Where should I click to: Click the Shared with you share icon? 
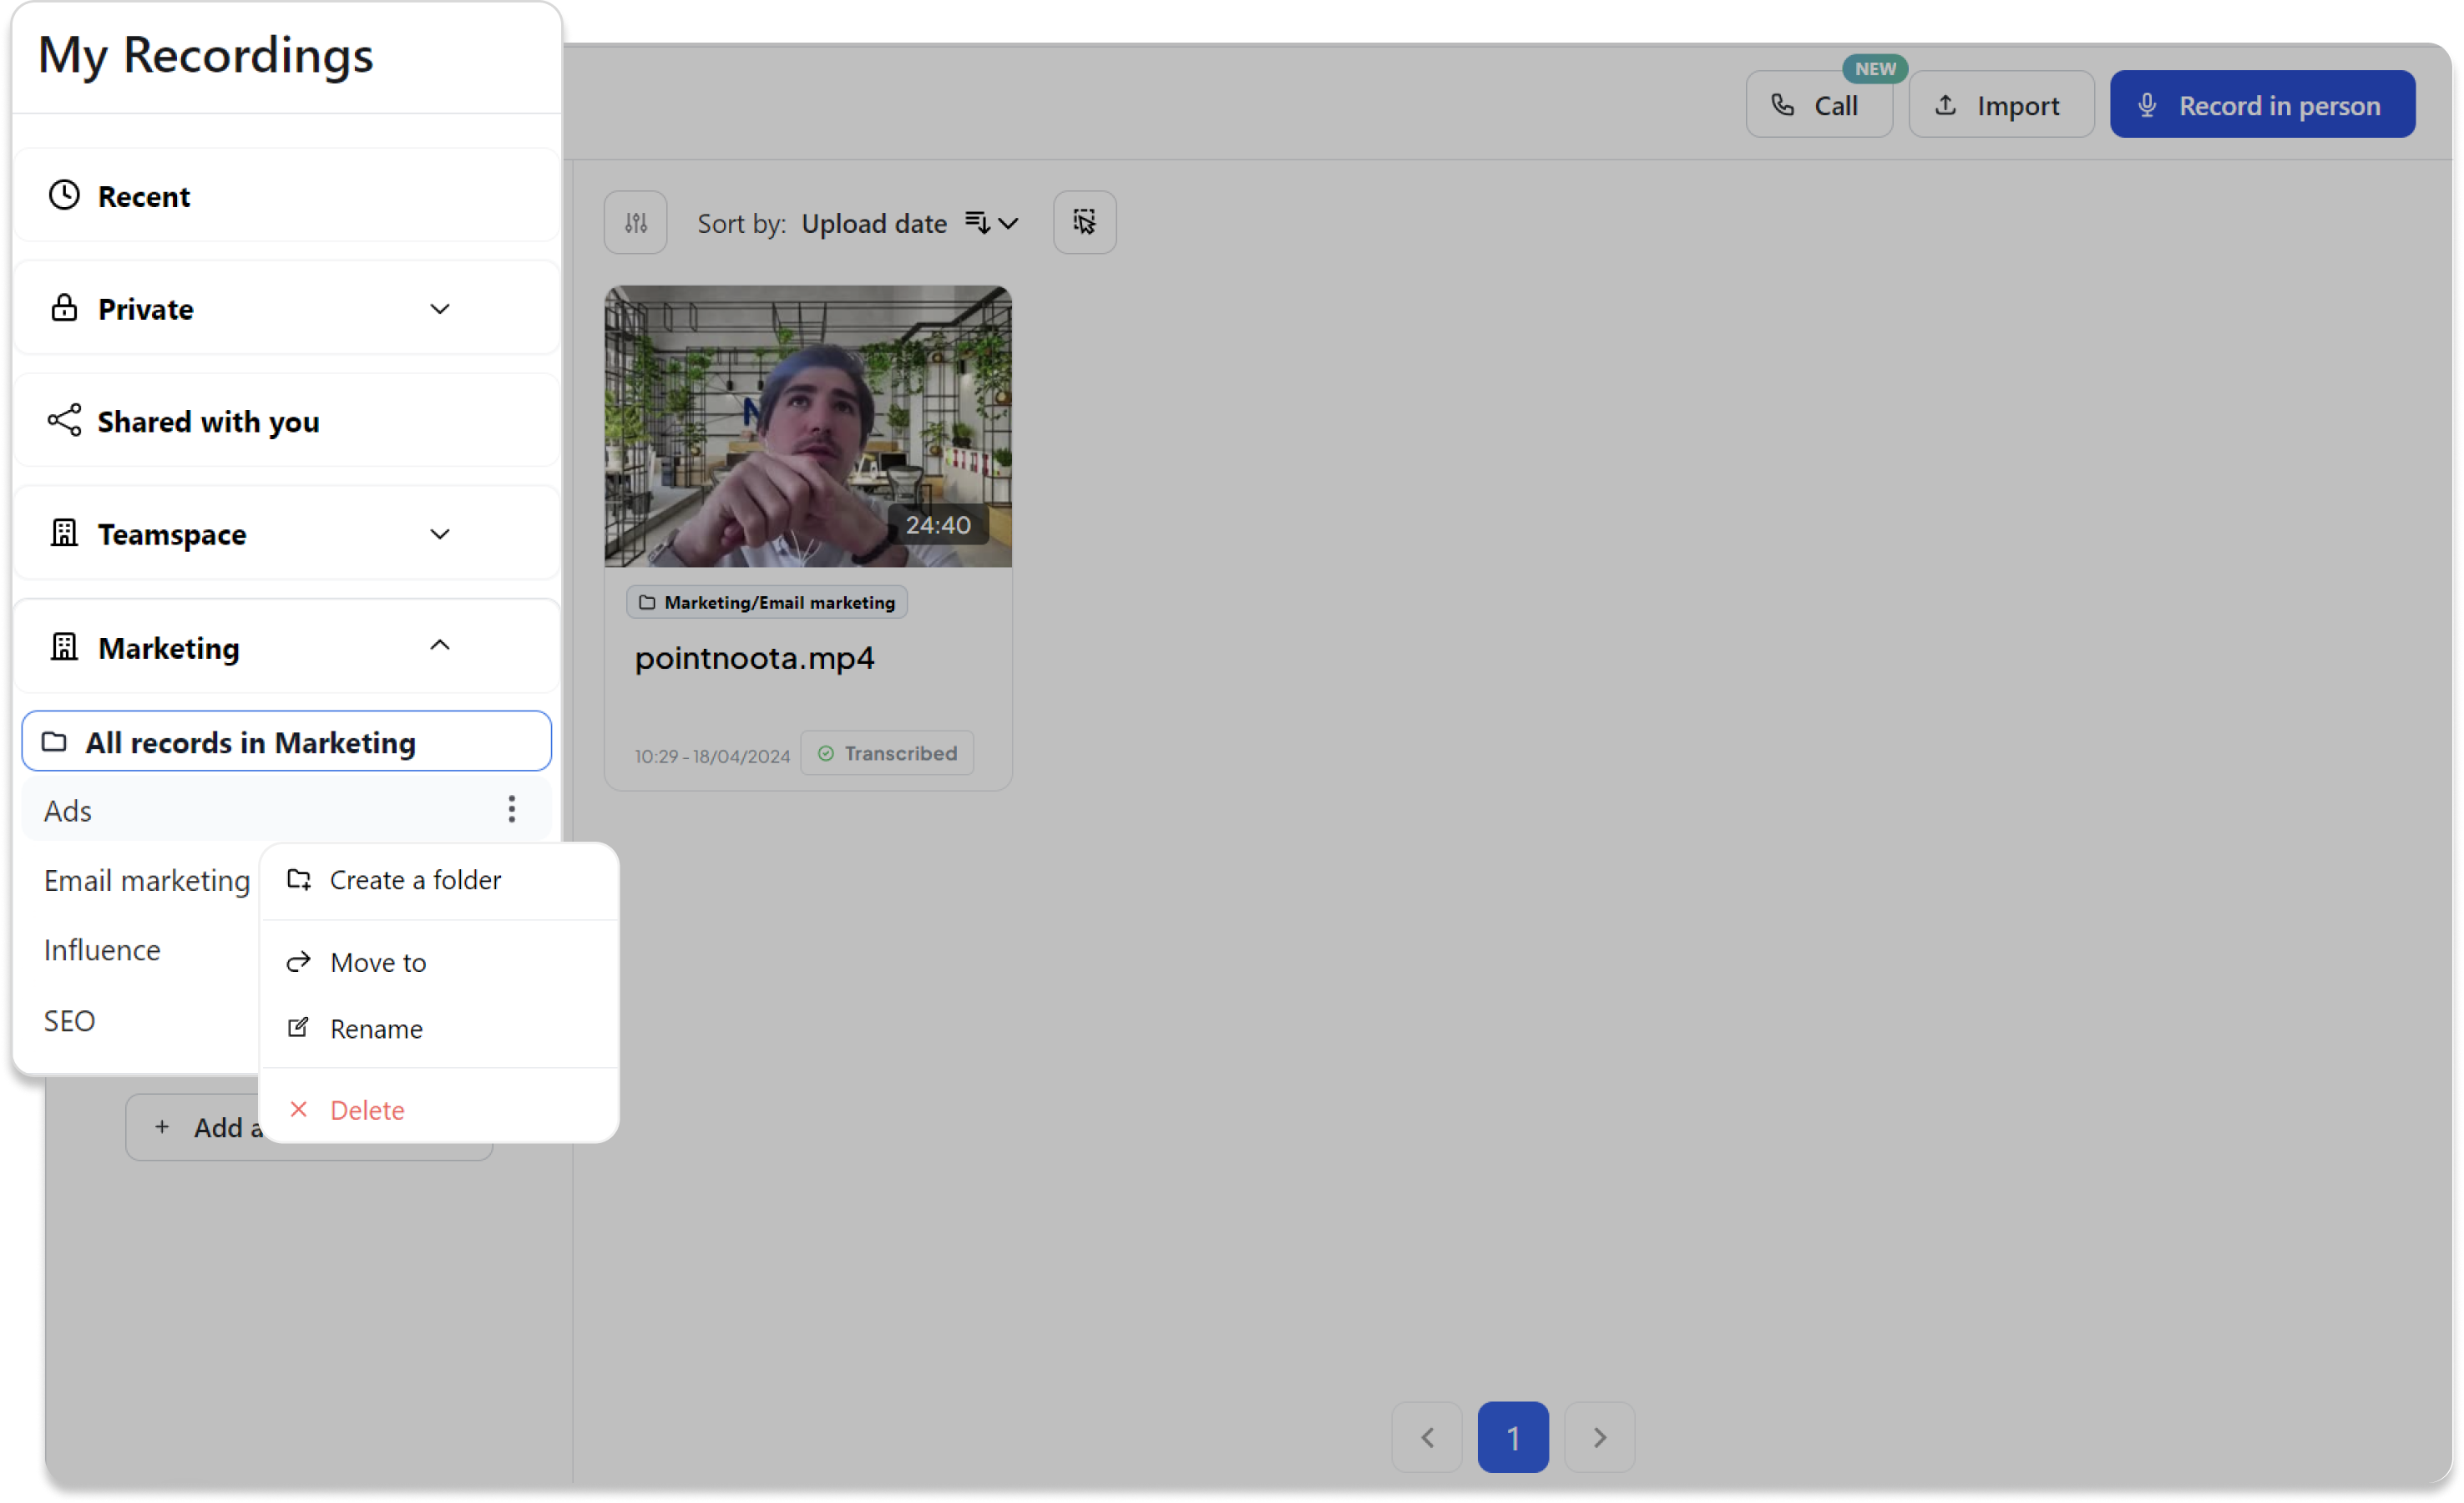pyautogui.click(x=64, y=421)
